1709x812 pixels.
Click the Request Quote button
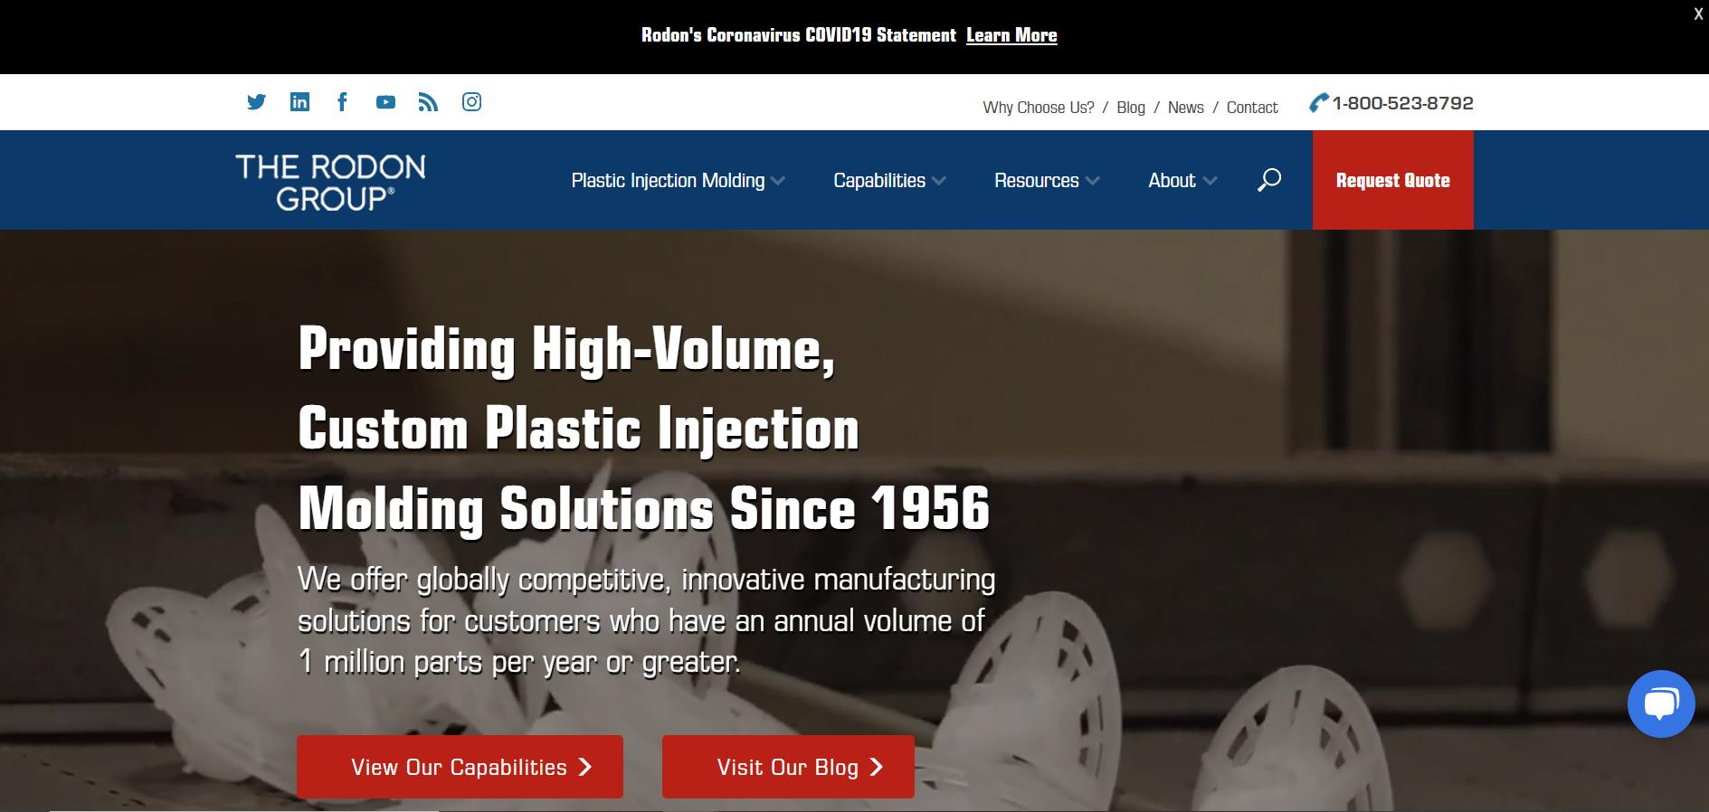point(1393,180)
